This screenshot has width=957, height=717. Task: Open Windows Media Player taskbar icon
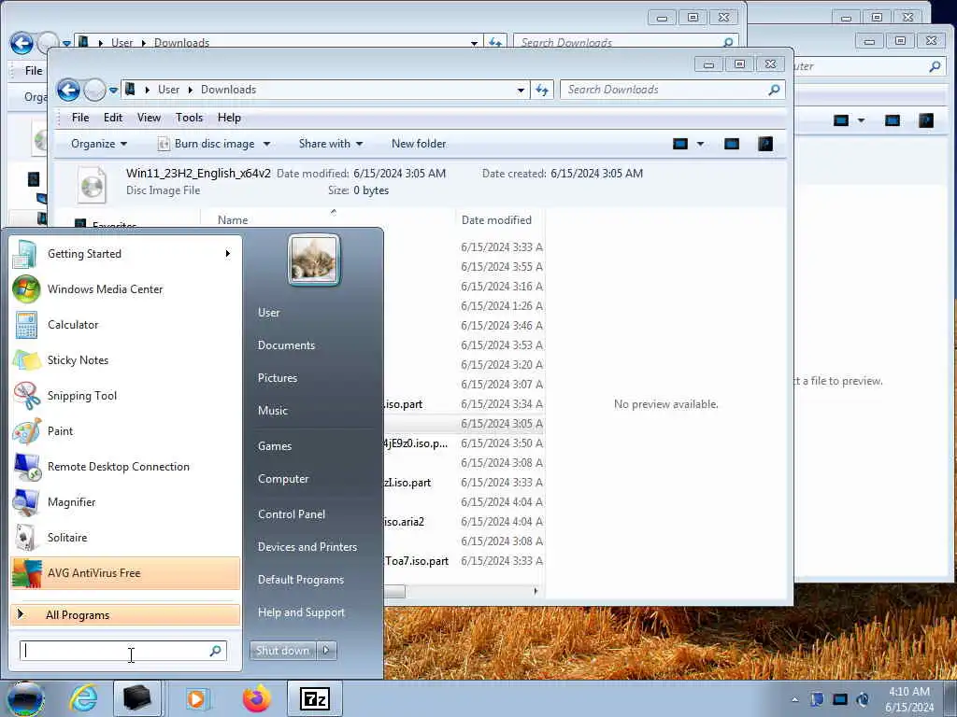(196, 698)
